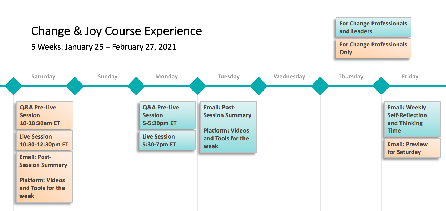The image size is (446, 211).
Task: Select Saturday Post-Session Summary email card
Action: pos(44,177)
